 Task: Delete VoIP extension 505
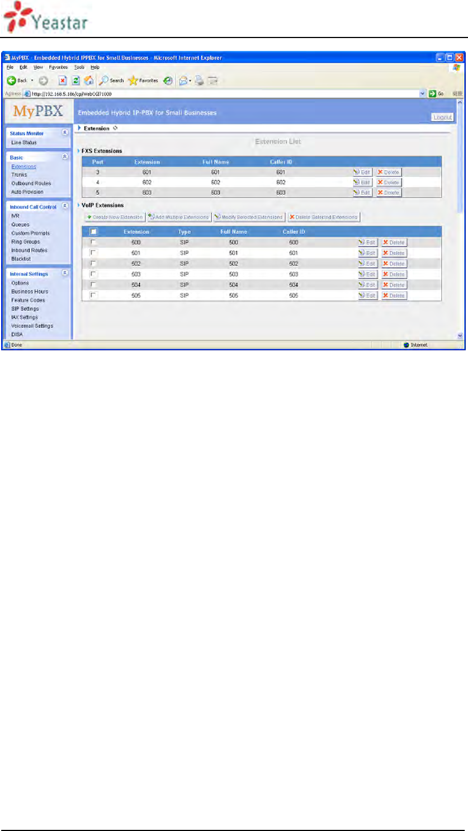click(x=394, y=295)
